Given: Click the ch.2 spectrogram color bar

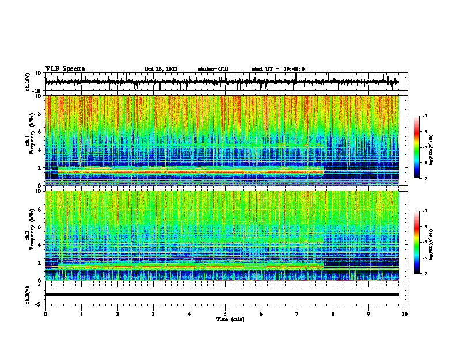Looking at the screenshot, I should click(x=416, y=242).
